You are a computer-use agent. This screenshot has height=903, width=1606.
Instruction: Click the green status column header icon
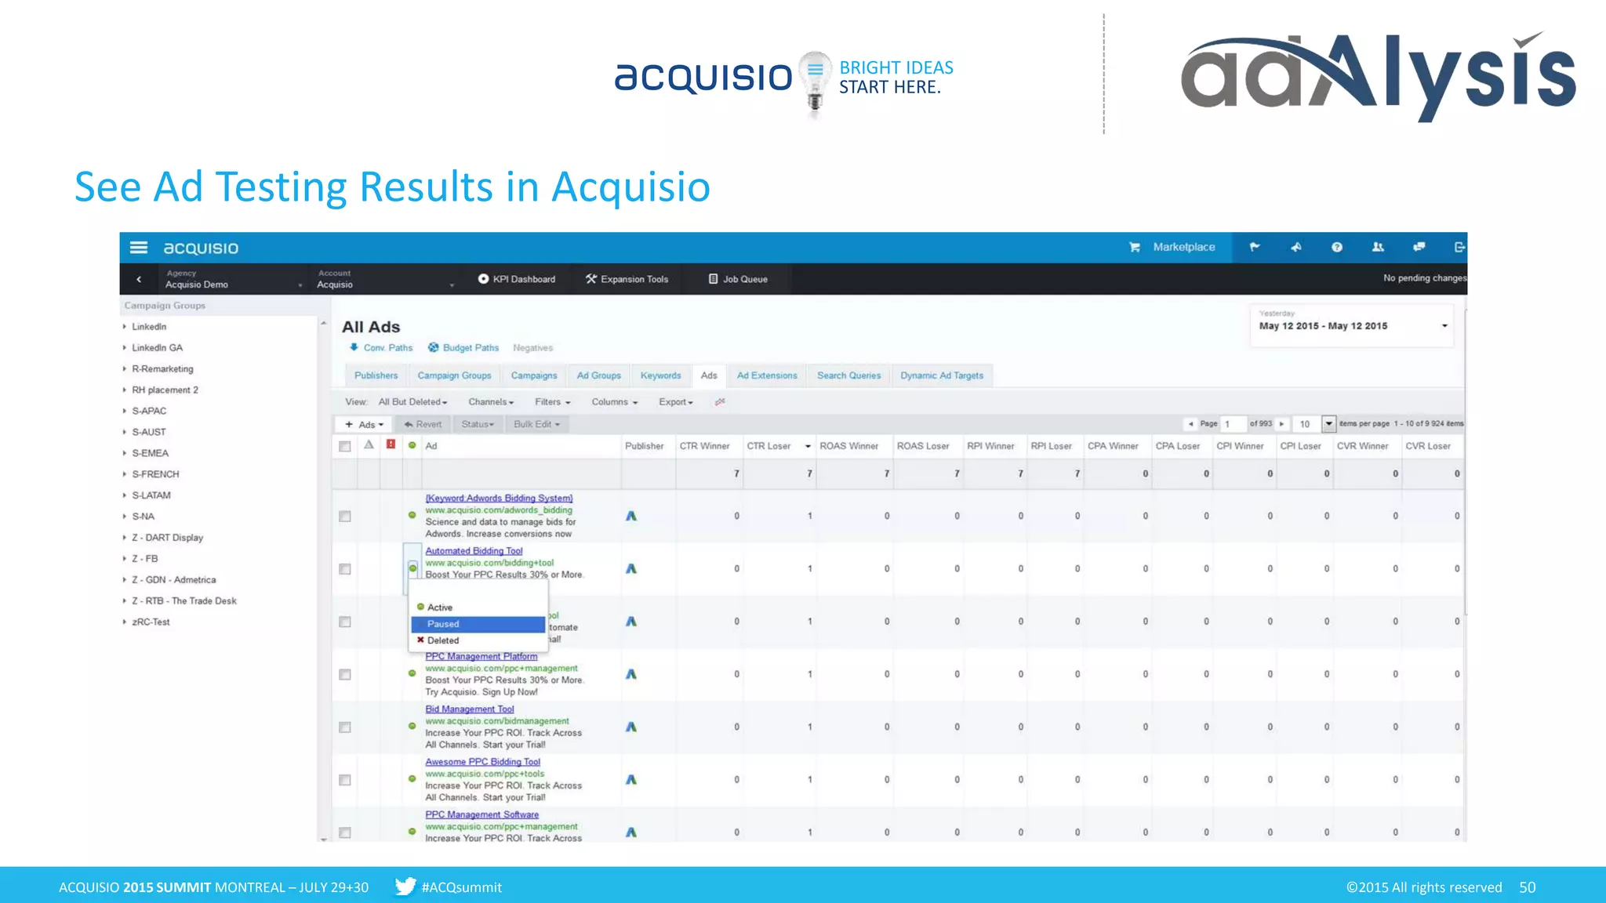click(412, 445)
